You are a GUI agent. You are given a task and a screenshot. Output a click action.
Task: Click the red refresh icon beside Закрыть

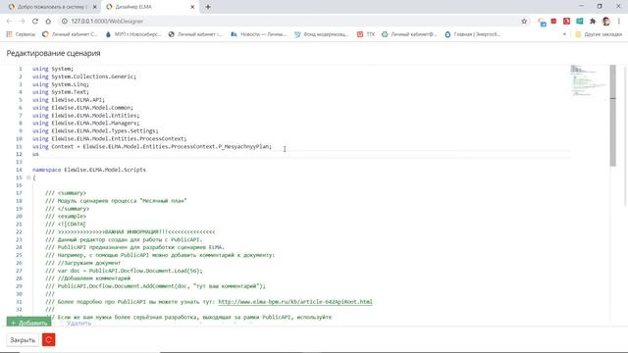(48, 340)
